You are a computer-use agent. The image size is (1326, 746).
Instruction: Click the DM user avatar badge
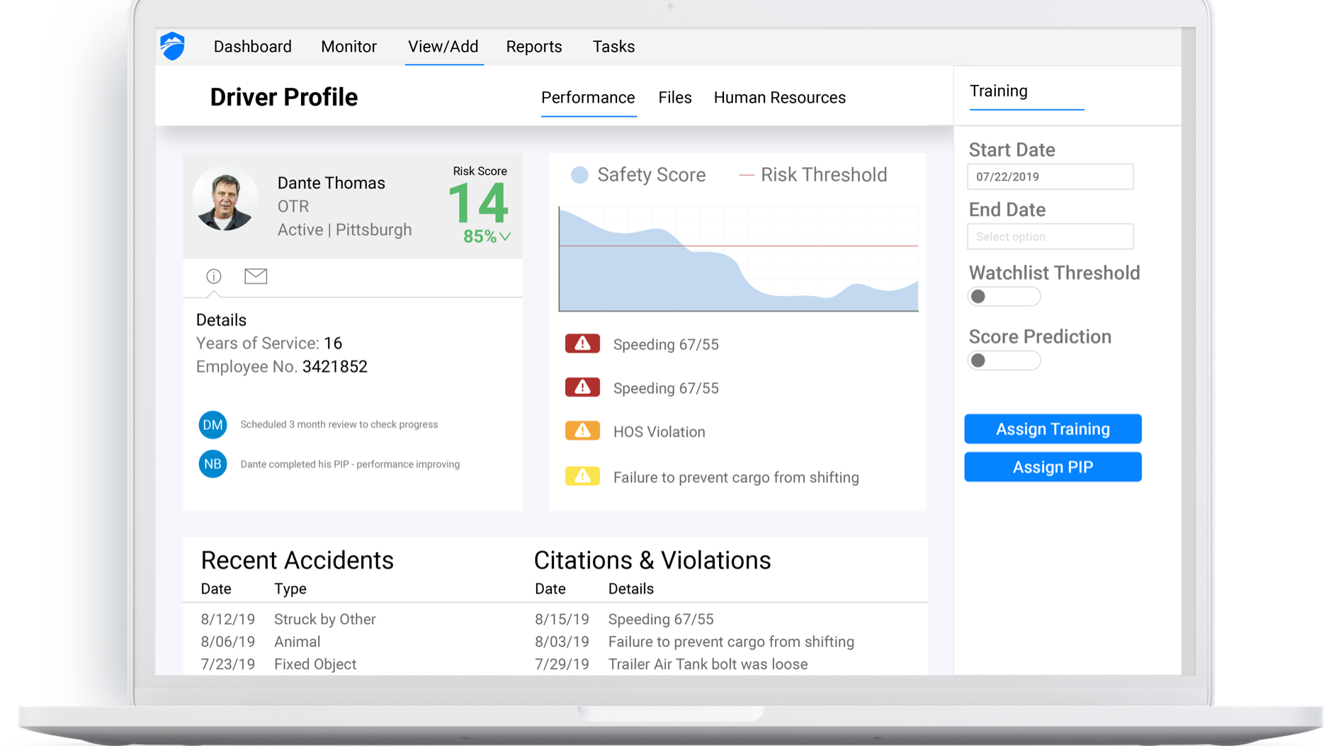[212, 424]
